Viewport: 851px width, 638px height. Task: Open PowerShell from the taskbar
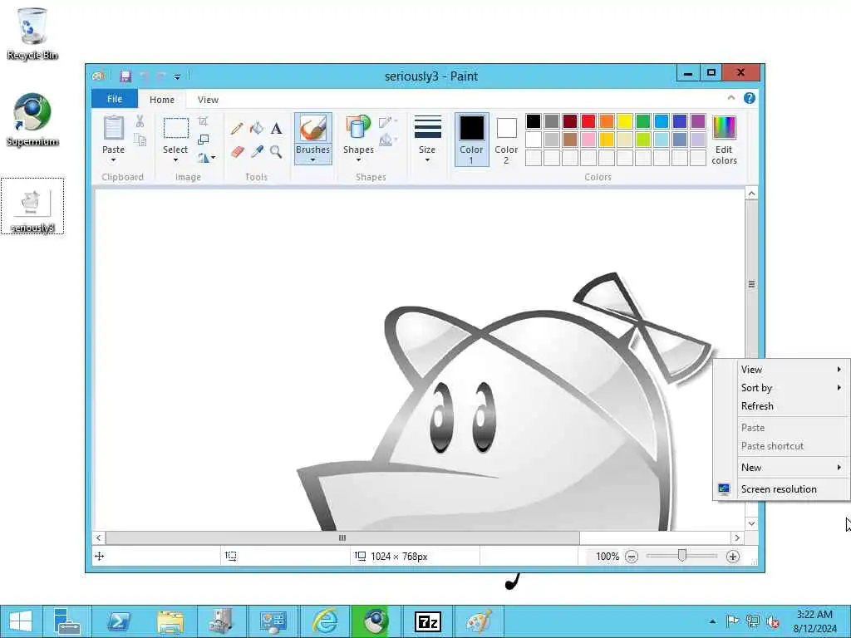tap(118, 621)
